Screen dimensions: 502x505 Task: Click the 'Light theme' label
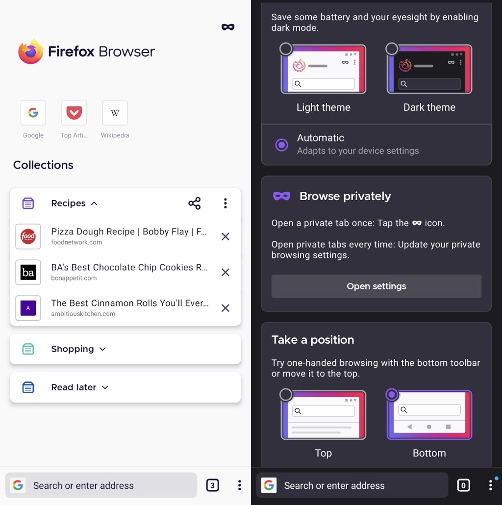point(323,107)
